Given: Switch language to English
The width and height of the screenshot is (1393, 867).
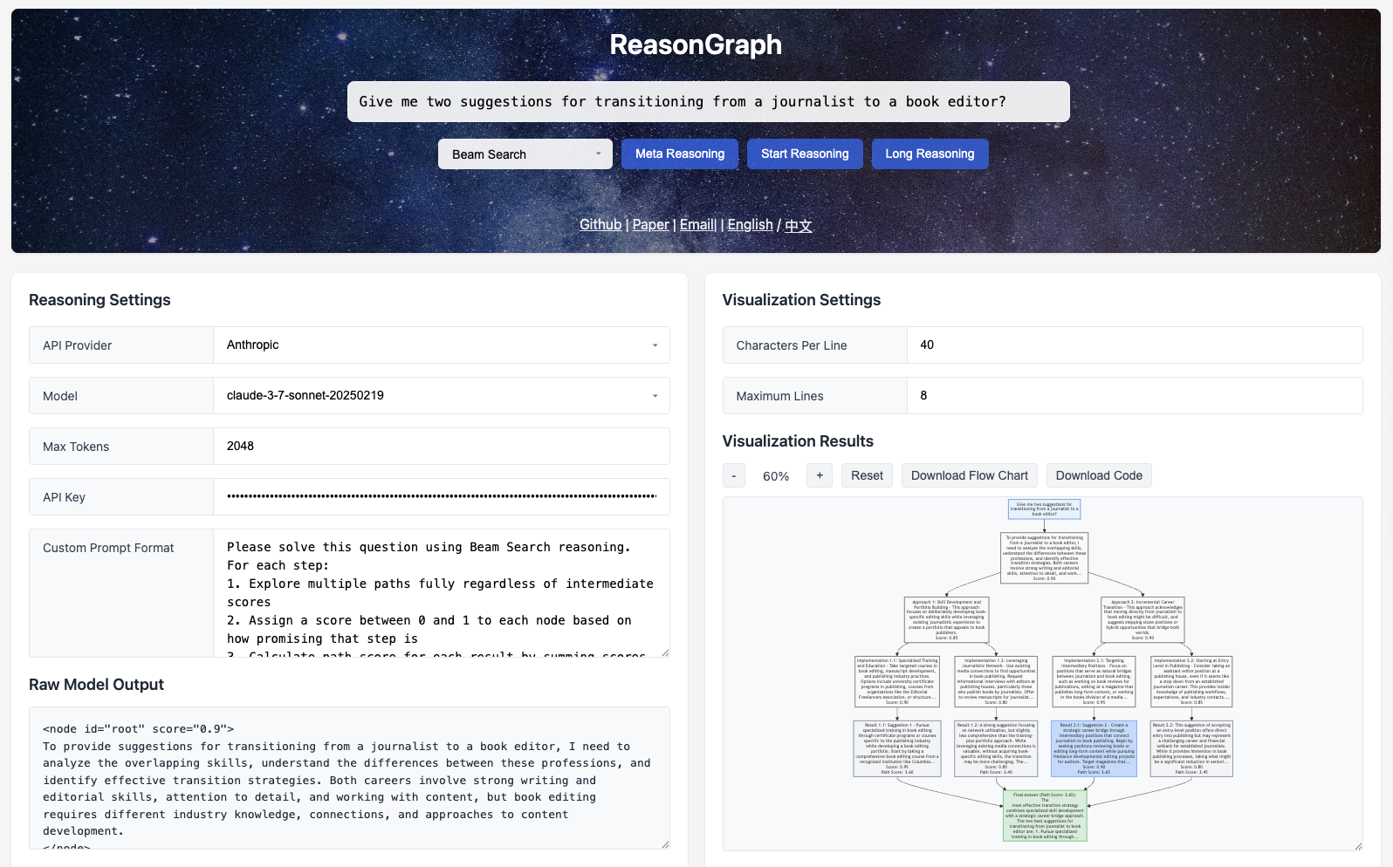Looking at the screenshot, I should pos(750,225).
